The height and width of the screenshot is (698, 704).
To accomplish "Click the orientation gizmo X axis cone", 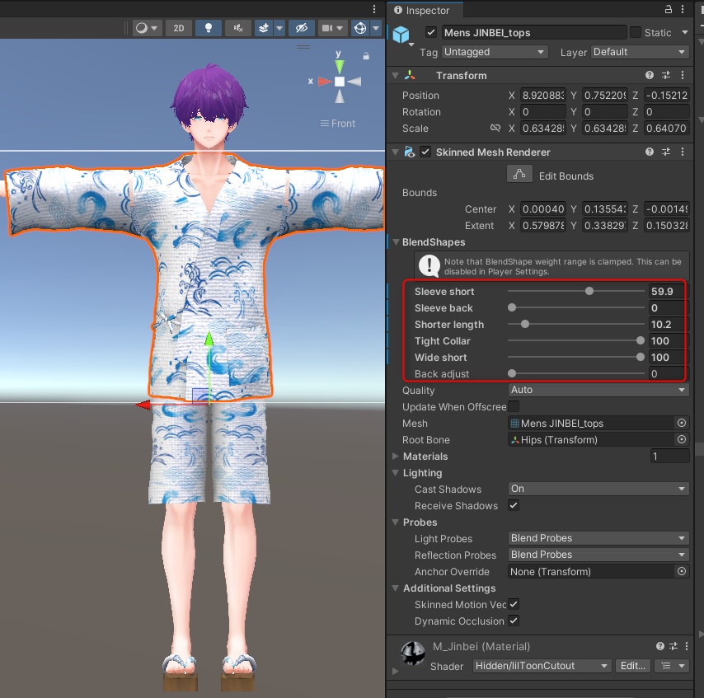I will 324,82.
